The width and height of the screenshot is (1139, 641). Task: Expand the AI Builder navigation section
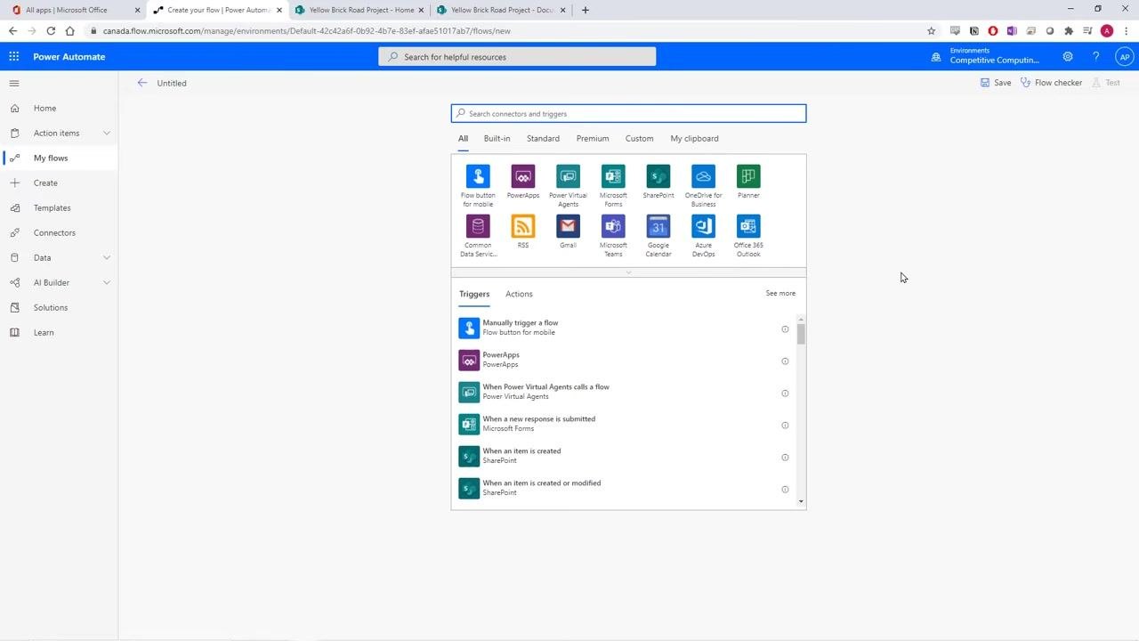click(x=107, y=282)
